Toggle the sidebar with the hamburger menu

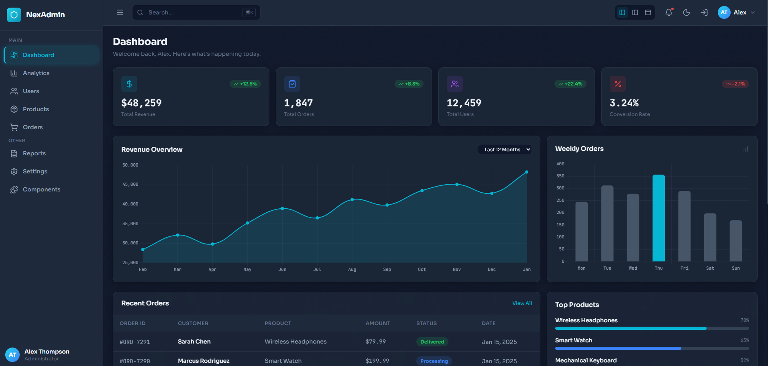click(x=120, y=12)
